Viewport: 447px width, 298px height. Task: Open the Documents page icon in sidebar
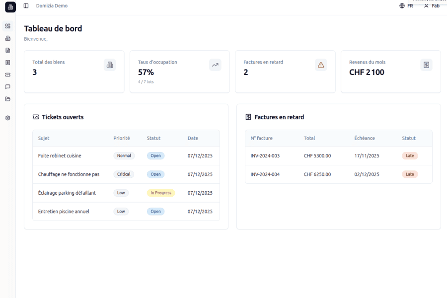coord(7,50)
